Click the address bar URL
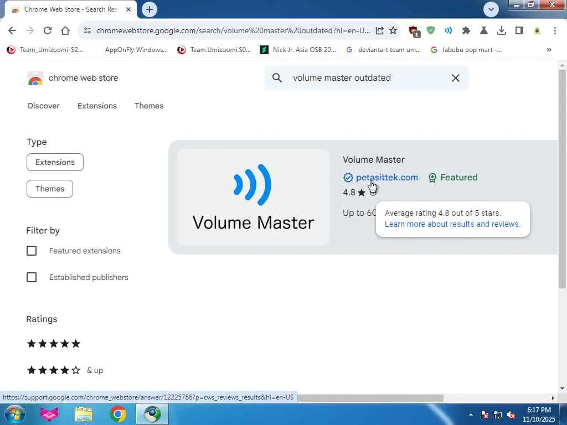 [233, 31]
